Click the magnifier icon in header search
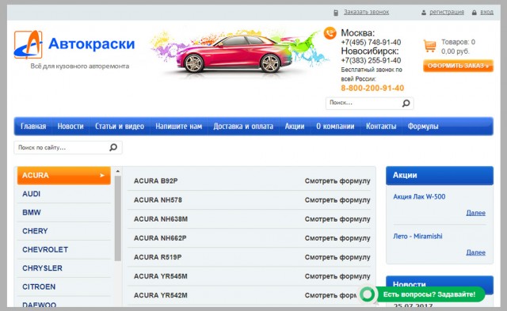This screenshot has width=507, height=311. point(406,103)
